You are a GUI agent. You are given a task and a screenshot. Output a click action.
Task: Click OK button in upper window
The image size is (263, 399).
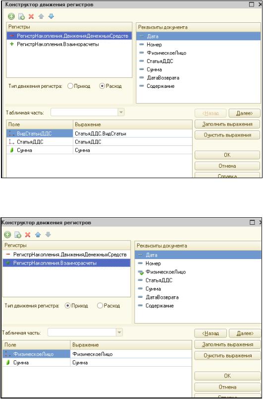(227, 155)
